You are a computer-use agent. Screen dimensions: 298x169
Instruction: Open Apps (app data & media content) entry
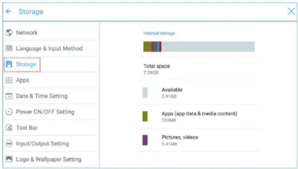click(x=200, y=116)
